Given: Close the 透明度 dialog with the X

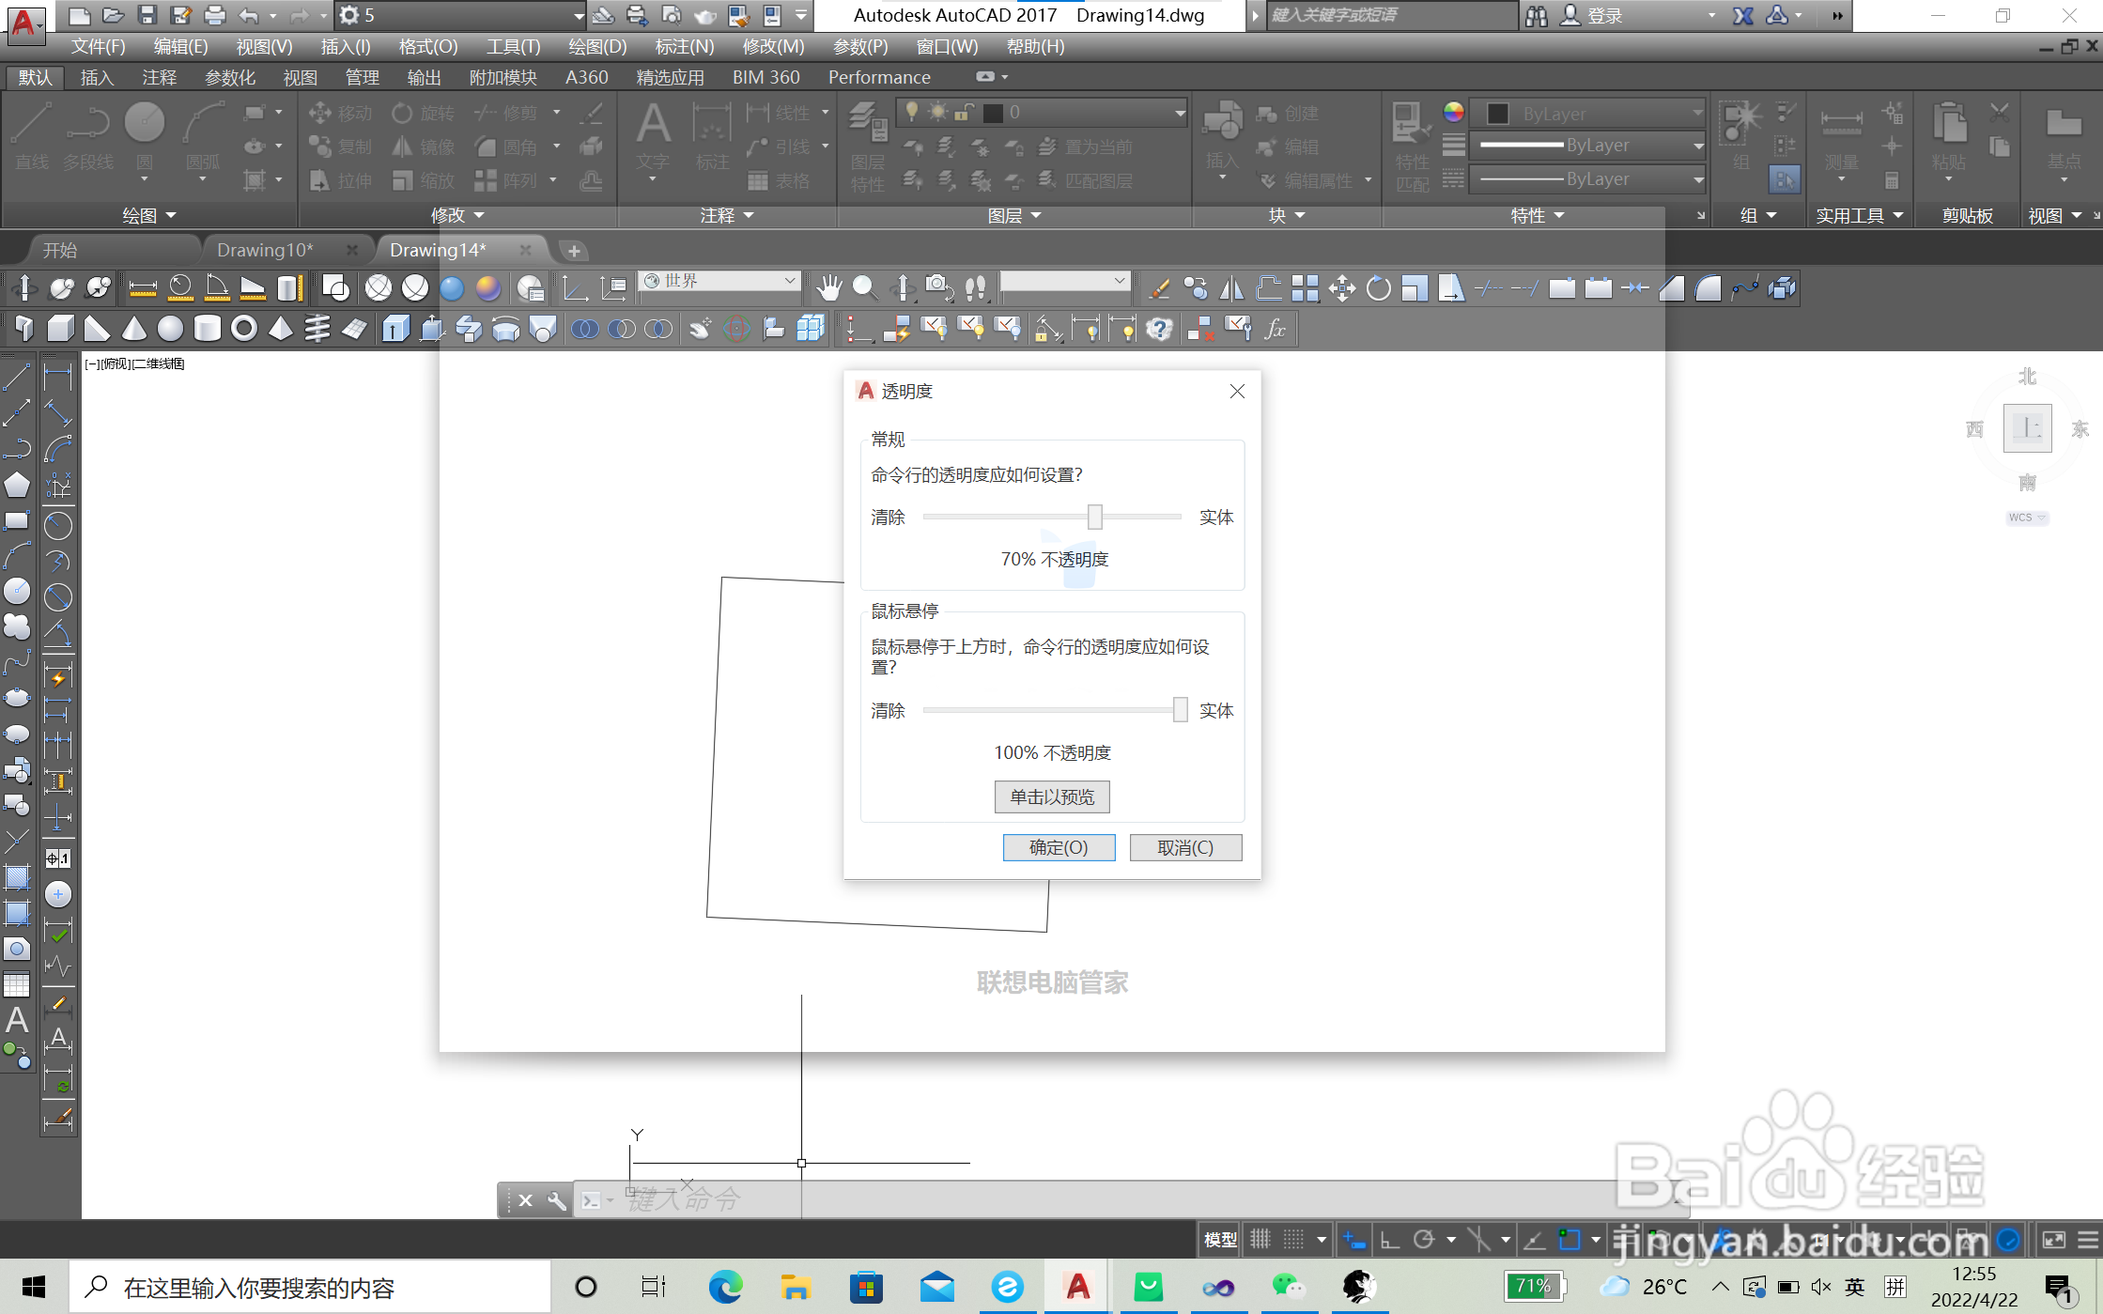Looking at the screenshot, I should tap(1237, 392).
